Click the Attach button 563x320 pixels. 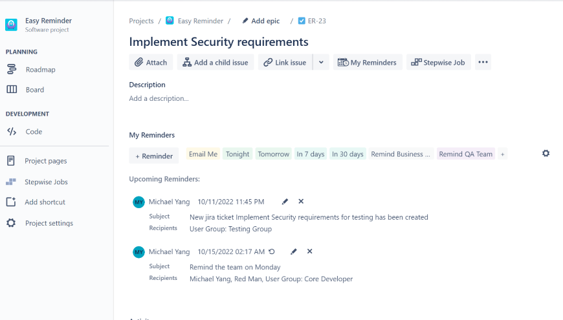pos(151,63)
